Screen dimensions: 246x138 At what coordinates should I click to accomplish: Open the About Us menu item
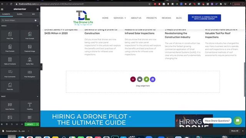136,18
